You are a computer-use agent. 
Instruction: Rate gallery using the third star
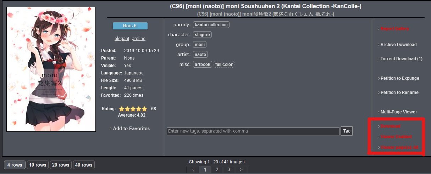pos(133,109)
